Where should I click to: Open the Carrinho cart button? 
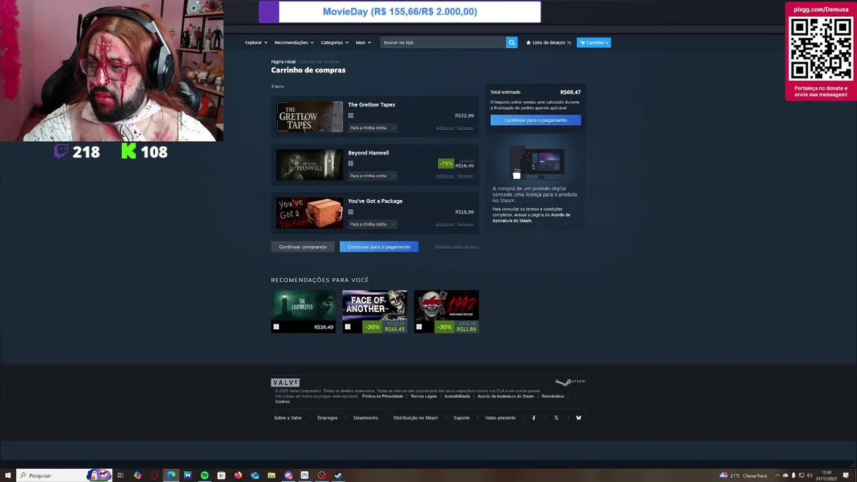coord(594,42)
